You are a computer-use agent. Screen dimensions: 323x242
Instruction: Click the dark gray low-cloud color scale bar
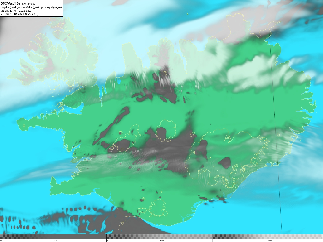tap(53, 237)
